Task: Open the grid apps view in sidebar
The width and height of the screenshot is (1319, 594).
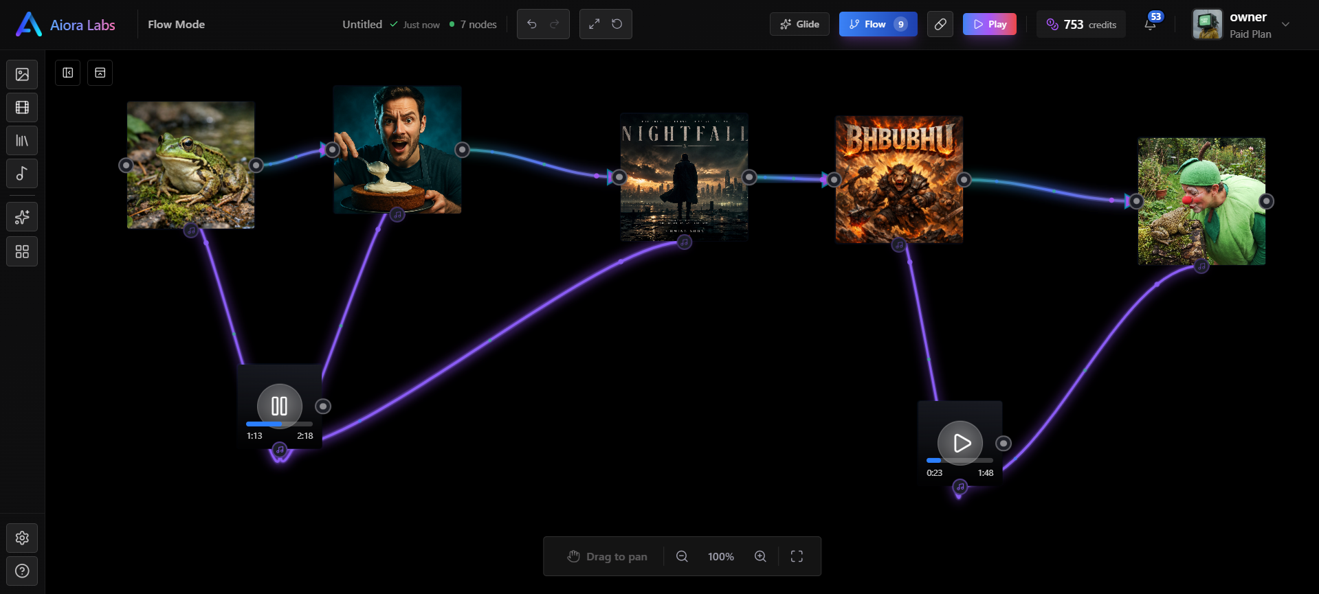Action: pyautogui.click(x=22, y=251)
